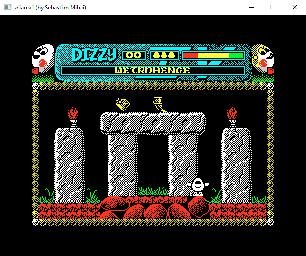
Task: Click the disabled maximize button
Action: (273, 8)
